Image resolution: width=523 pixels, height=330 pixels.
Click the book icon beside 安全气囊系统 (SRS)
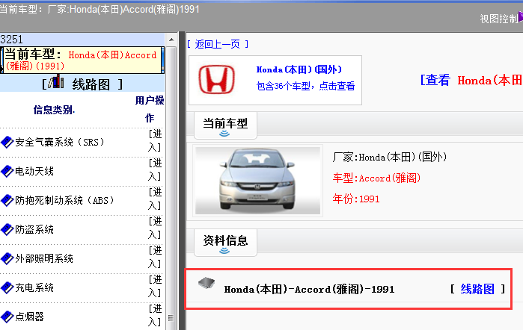tap(7, 142)
